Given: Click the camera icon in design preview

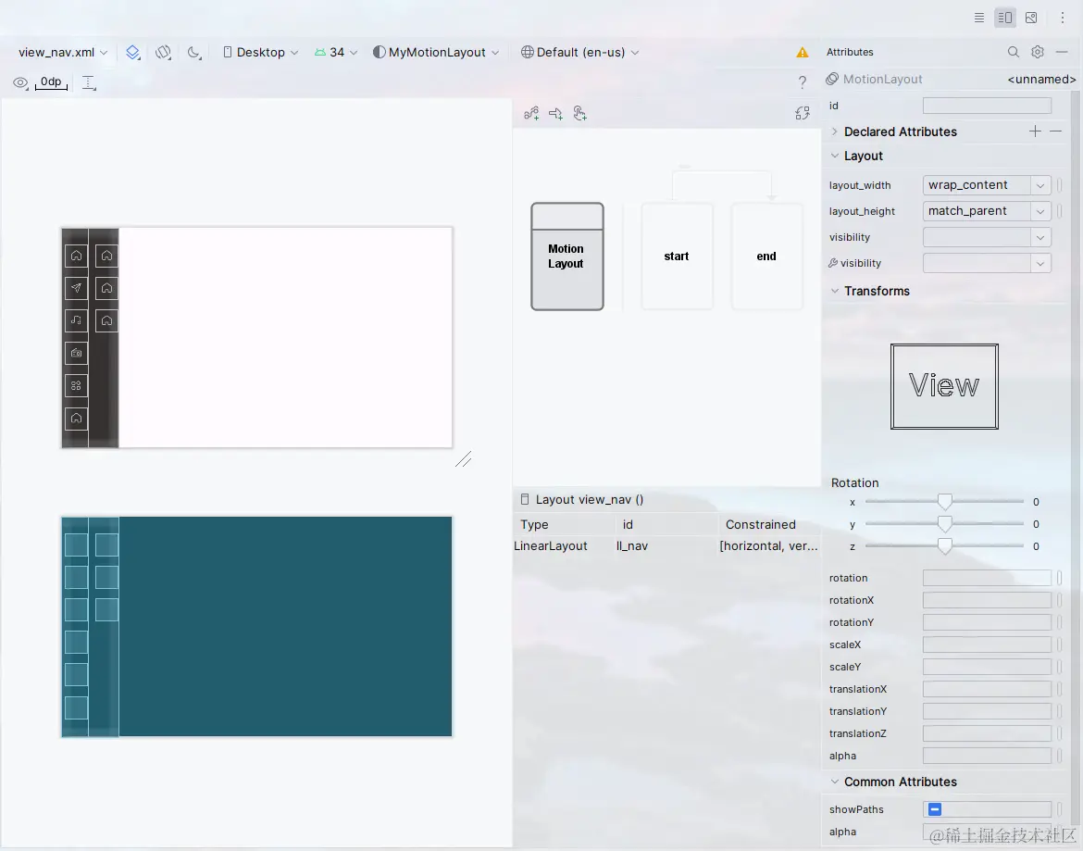Looking at the screenshot, I should 76,353.
